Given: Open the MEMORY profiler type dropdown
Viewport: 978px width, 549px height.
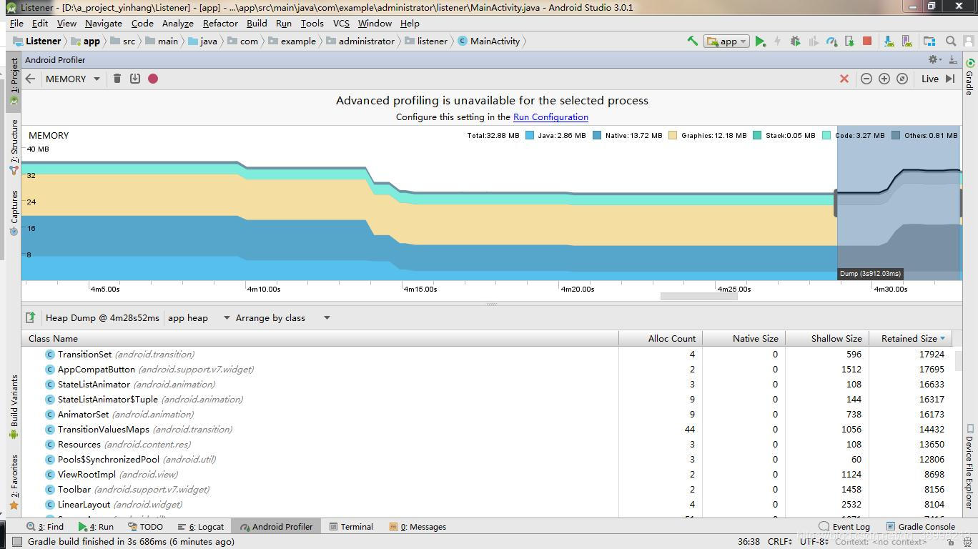Looking at the screenshot, I should point(72,79).
